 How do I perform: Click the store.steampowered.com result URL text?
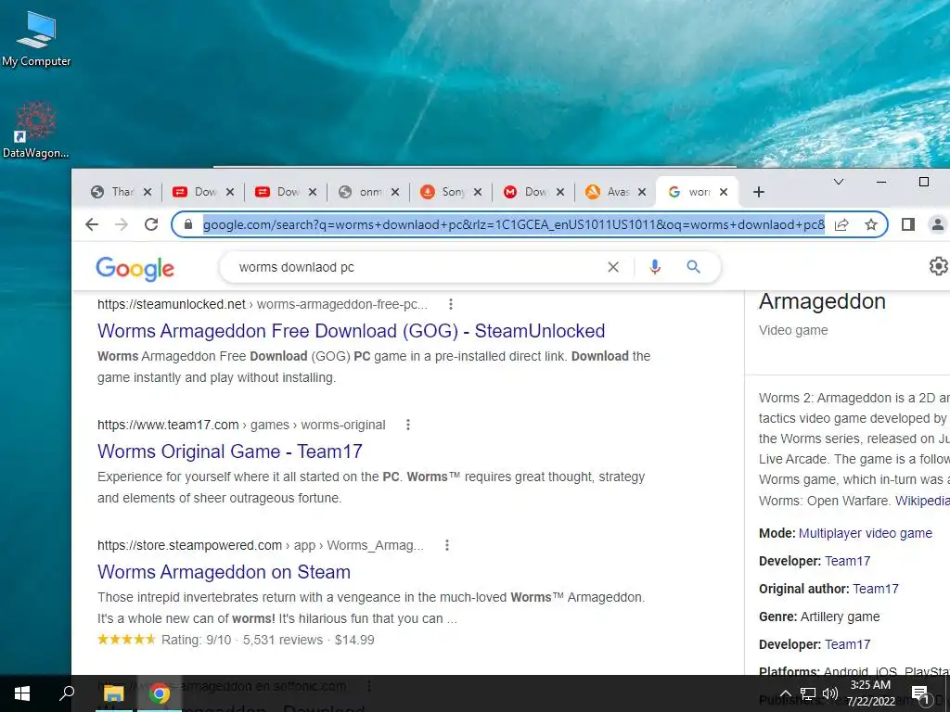[261, 545]
